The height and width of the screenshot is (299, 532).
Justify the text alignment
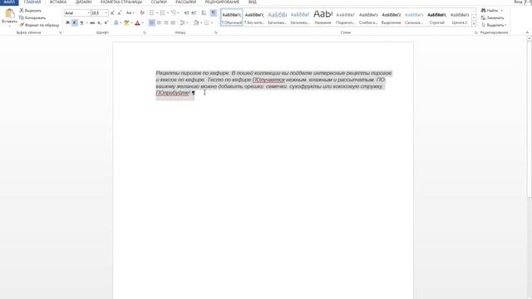(173, 22)
